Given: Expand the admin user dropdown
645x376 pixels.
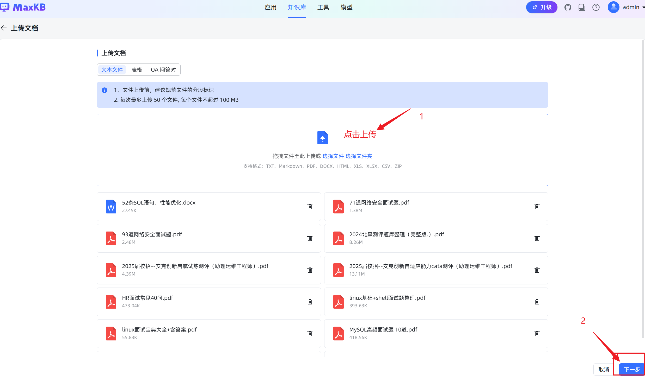Looking at the screenshot, I should pos(631,7).
